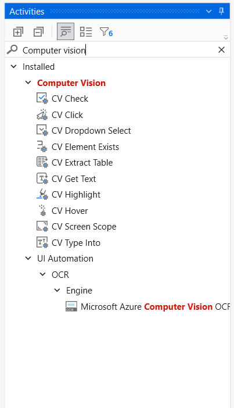Collapse the Installed tree node
Screen dimensions: 234x408
tap(13, 67)
